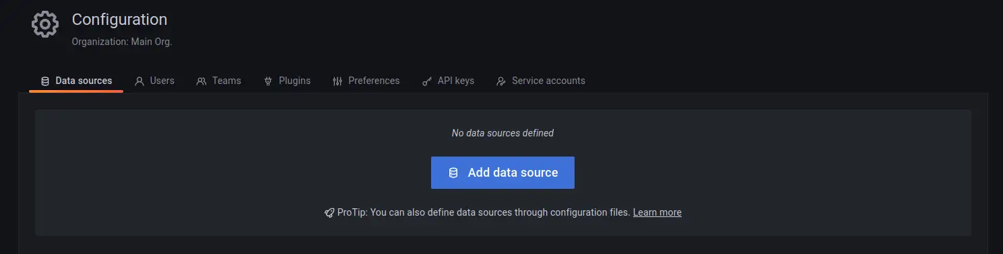
Task: Click the database icon inside Add data source
Action: (x=453, y=173)
